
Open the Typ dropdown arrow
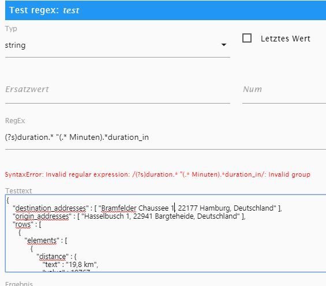pyautogui.click(x=224, y=44)
